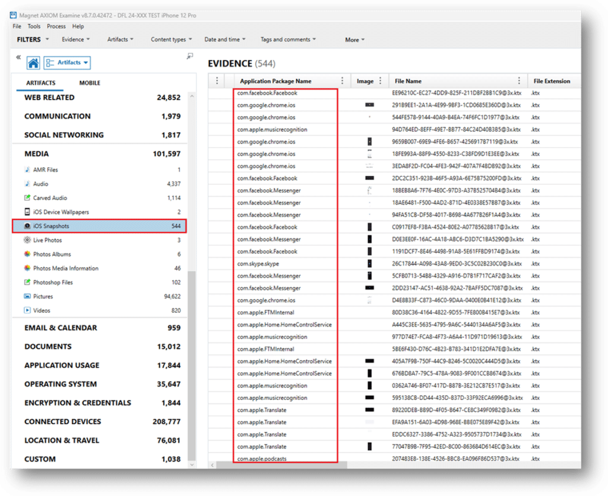608x496 pixels.
Task: Open the File menu
Action: tap(17, 26)
